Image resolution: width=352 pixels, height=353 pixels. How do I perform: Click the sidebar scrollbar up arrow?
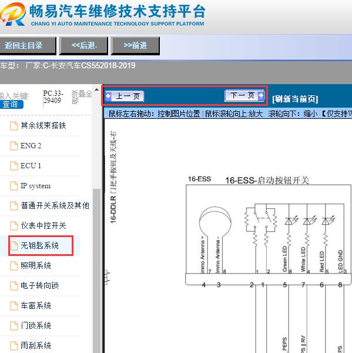(x=97, y=89)
